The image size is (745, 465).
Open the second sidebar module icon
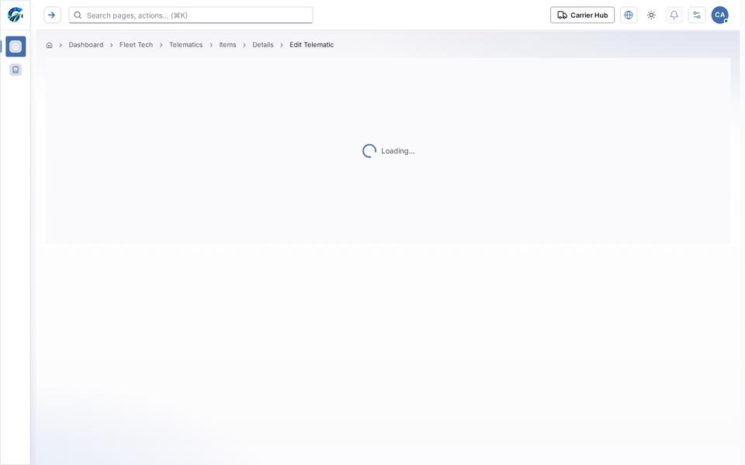16,70
